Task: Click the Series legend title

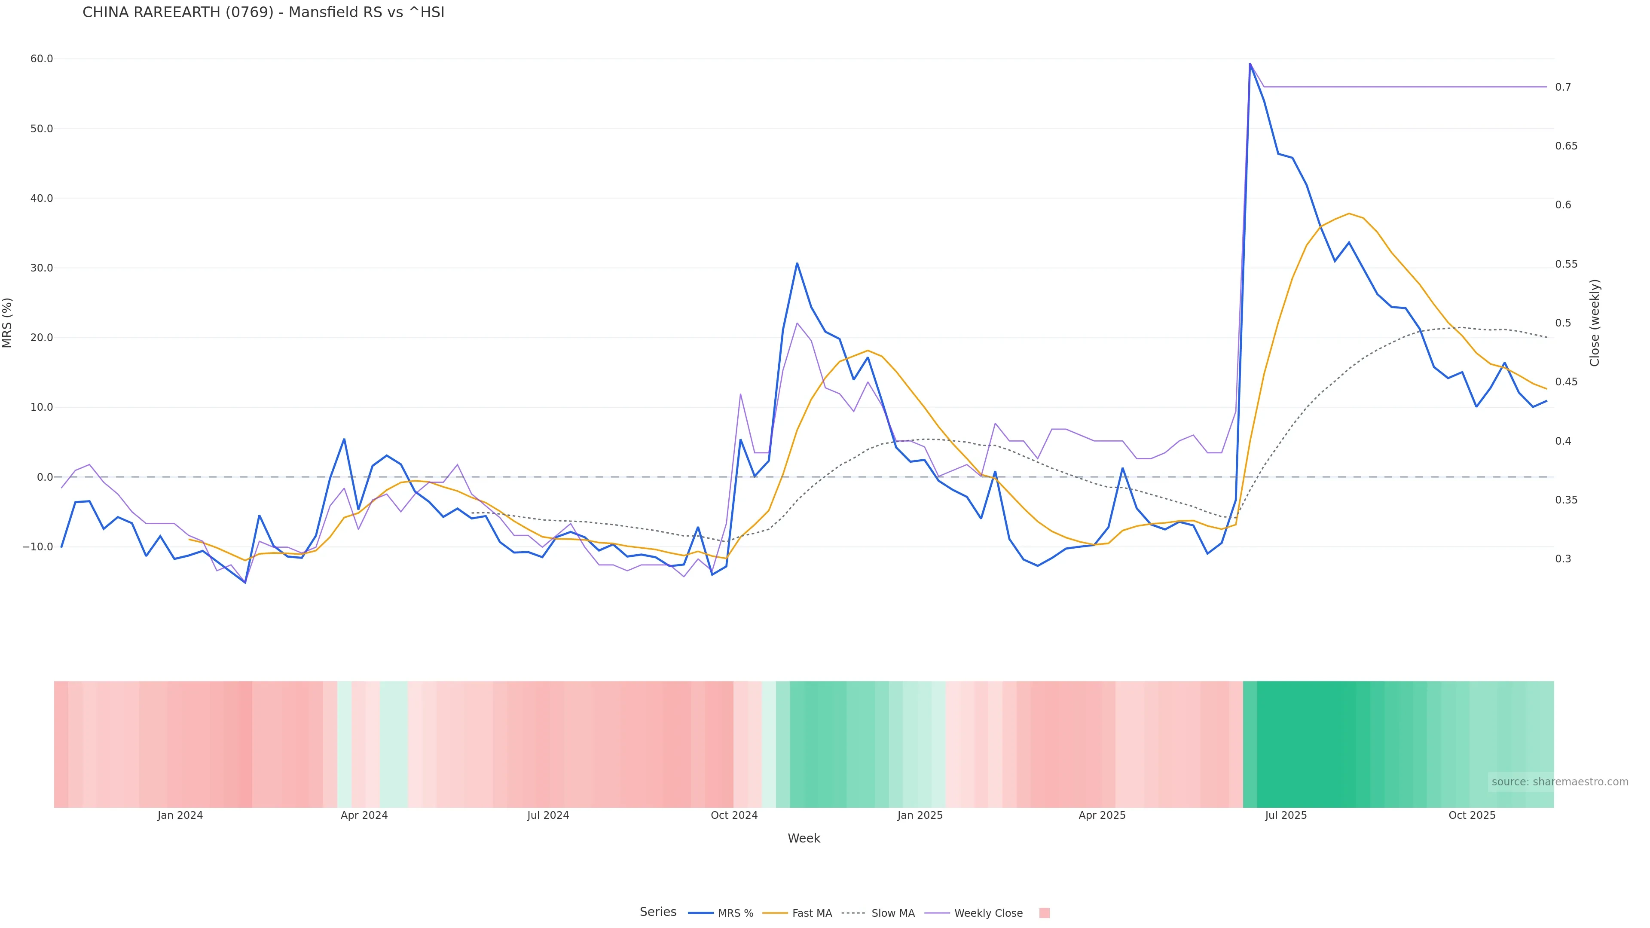Action: point(658,912)
